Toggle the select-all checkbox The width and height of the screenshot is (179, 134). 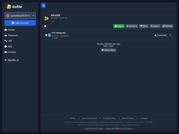point(45,26)
